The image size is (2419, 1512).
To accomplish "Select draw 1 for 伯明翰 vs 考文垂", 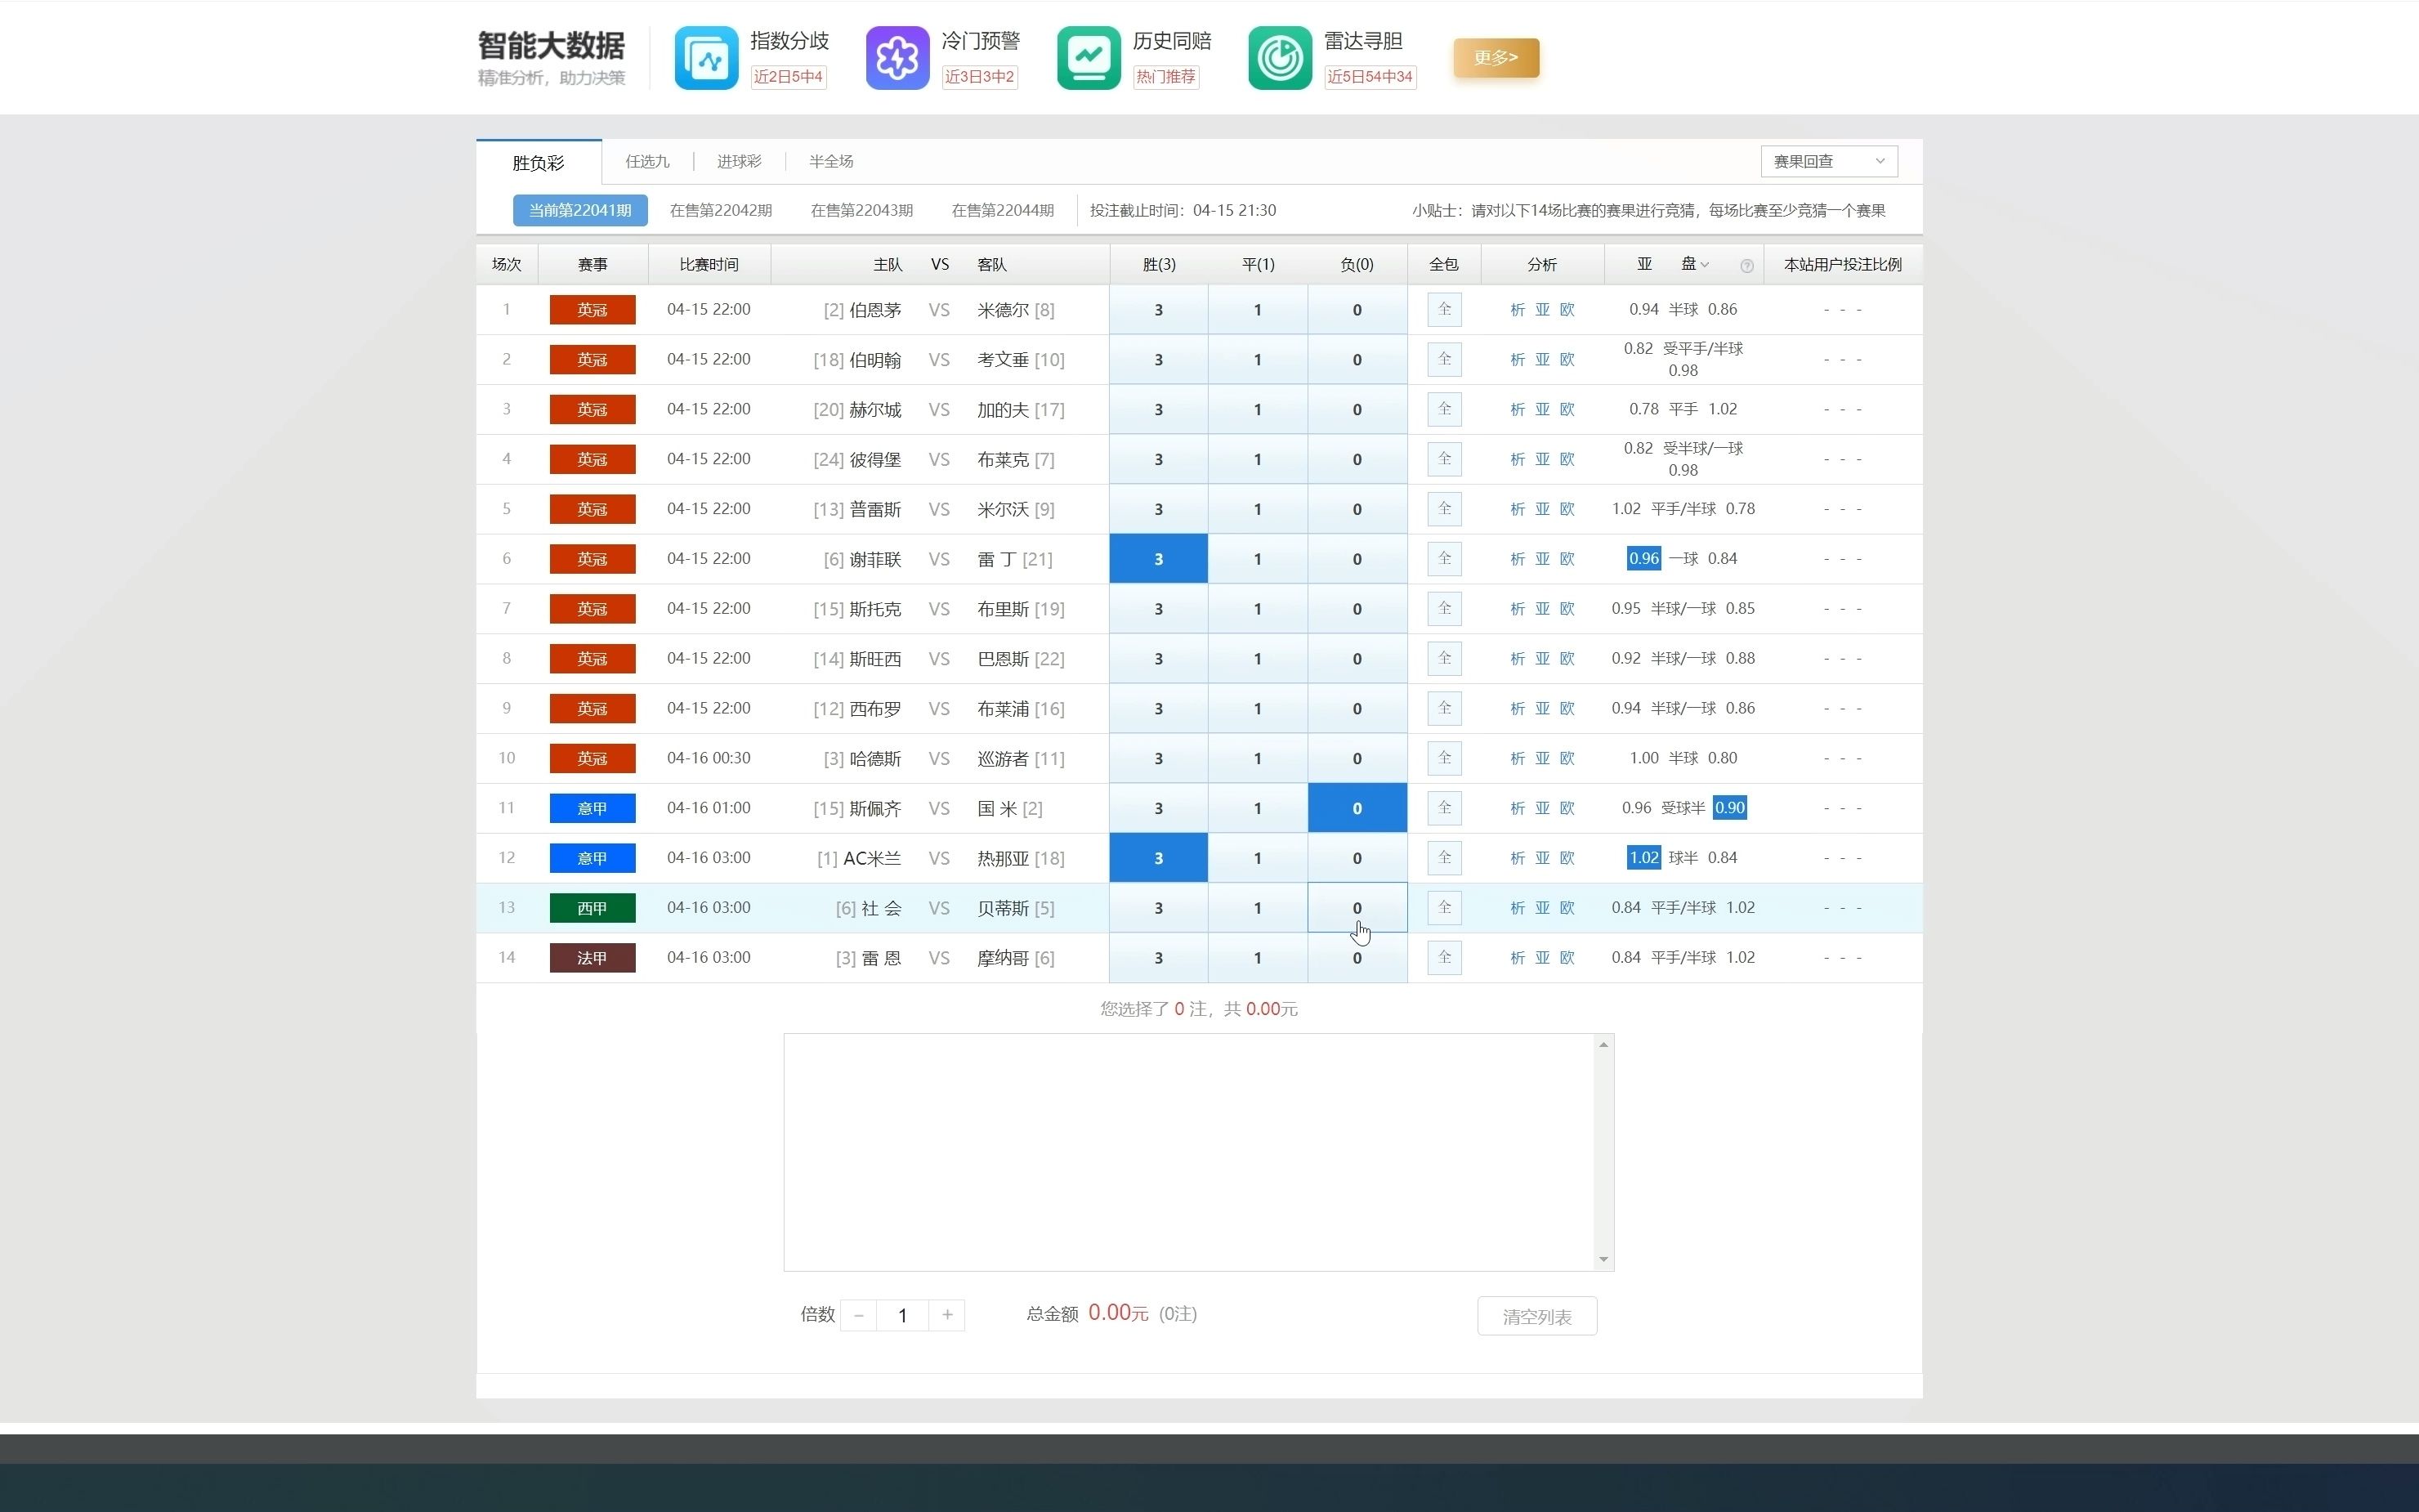I will pos(1258,360).
